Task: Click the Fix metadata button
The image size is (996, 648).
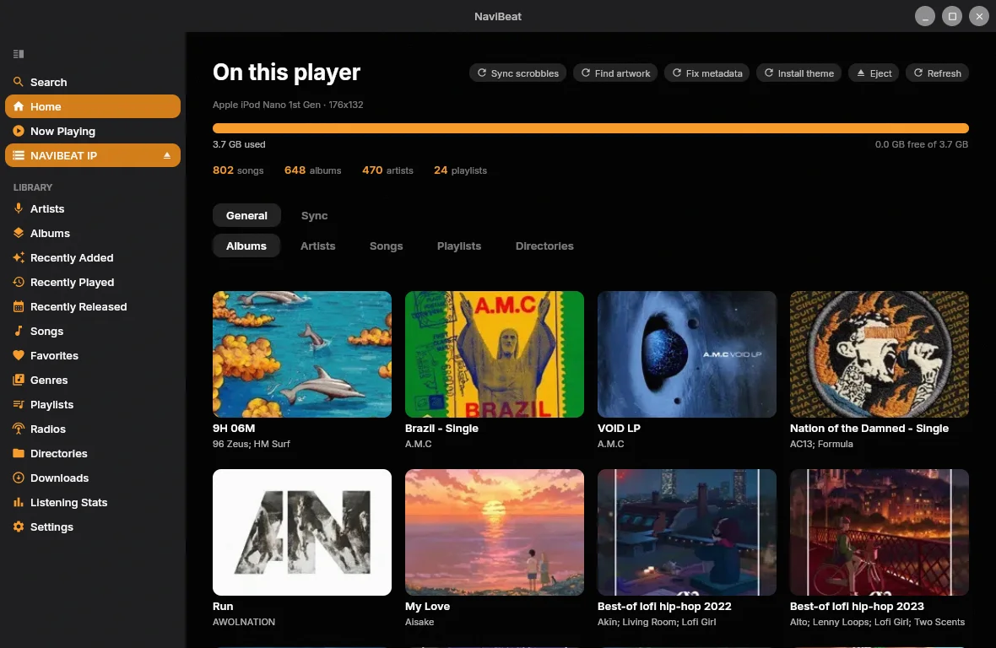Action: pos(707,73)
